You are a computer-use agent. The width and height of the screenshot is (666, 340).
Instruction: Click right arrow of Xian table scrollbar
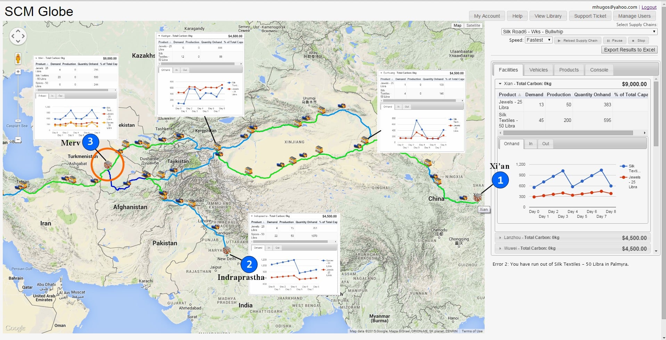[x=645, y=133]
